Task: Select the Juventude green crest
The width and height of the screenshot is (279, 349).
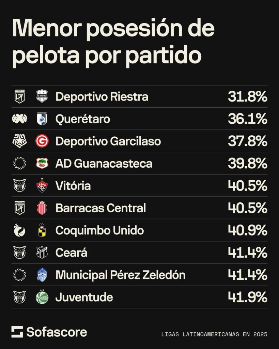Action: tap(42, 297)
